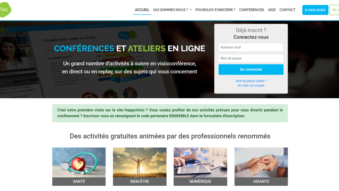Go to the Conférences menu item
The height and width of the screenshot is (191, 339).
click(x=251, y=10)
